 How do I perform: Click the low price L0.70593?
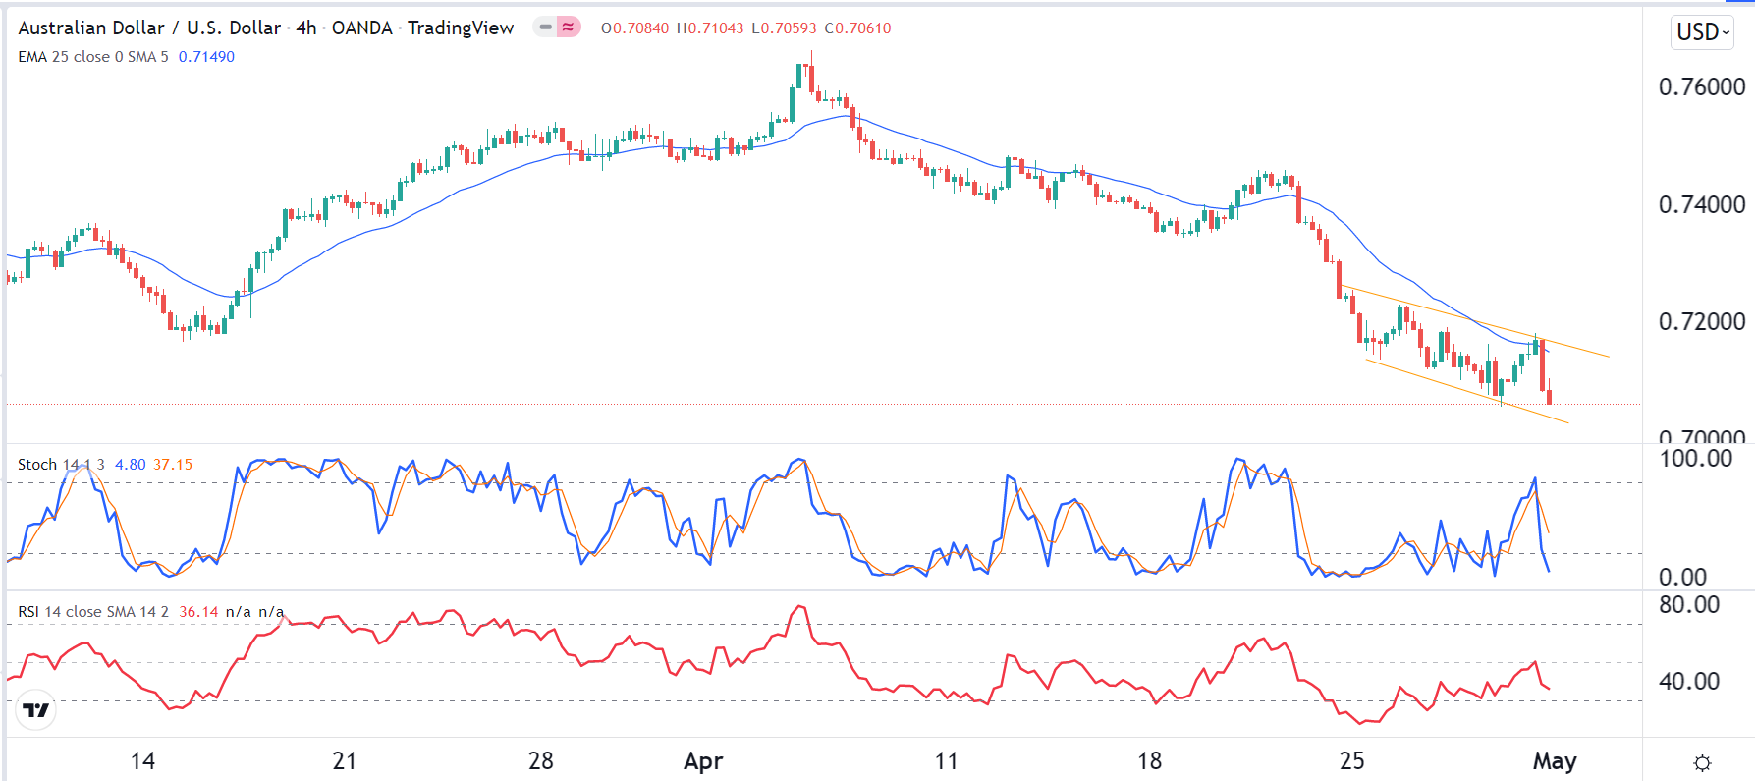[x=785, y=28]
